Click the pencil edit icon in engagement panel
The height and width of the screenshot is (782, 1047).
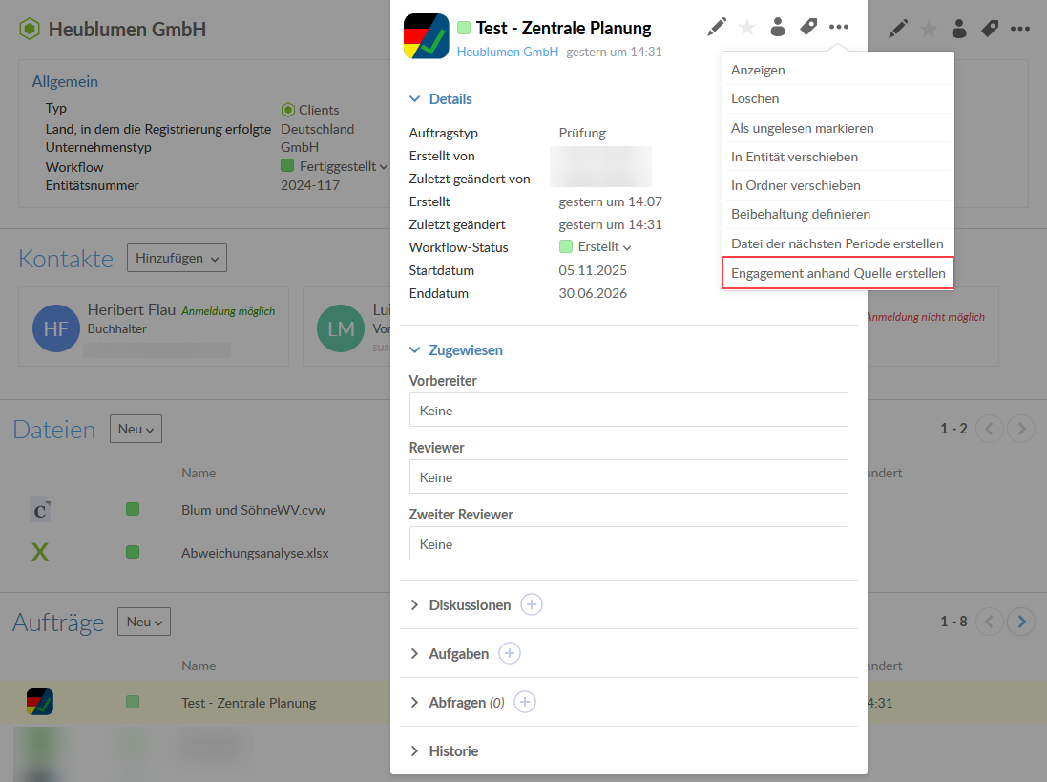[717, 28]
